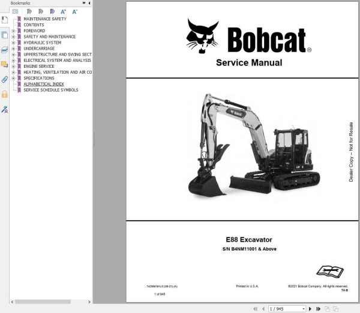Click the bookmarks horizontal scrollbar thumb
This screenshot has height=313, width=360.
(43, 302)
